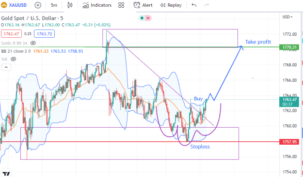The image size is (303, 177).
Task: Click the current price 1763.47 countdown label
Action: click(289, 102)
